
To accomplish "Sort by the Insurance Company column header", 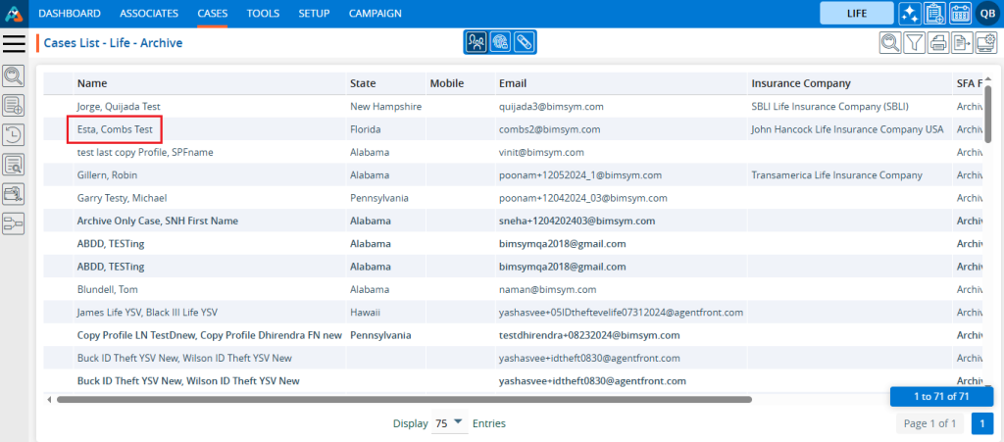I will [x=800, y=83].
